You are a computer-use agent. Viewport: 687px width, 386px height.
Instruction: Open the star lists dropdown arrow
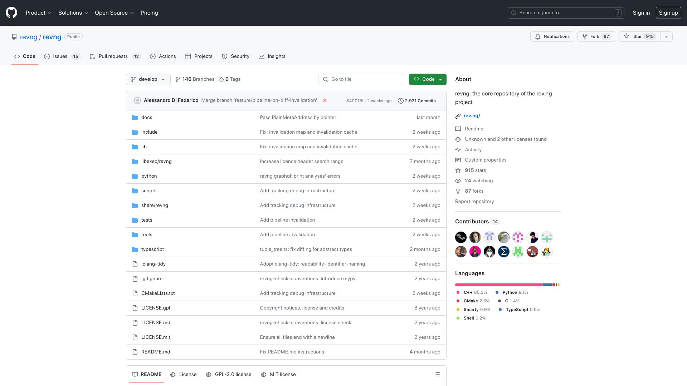point(666,36)
